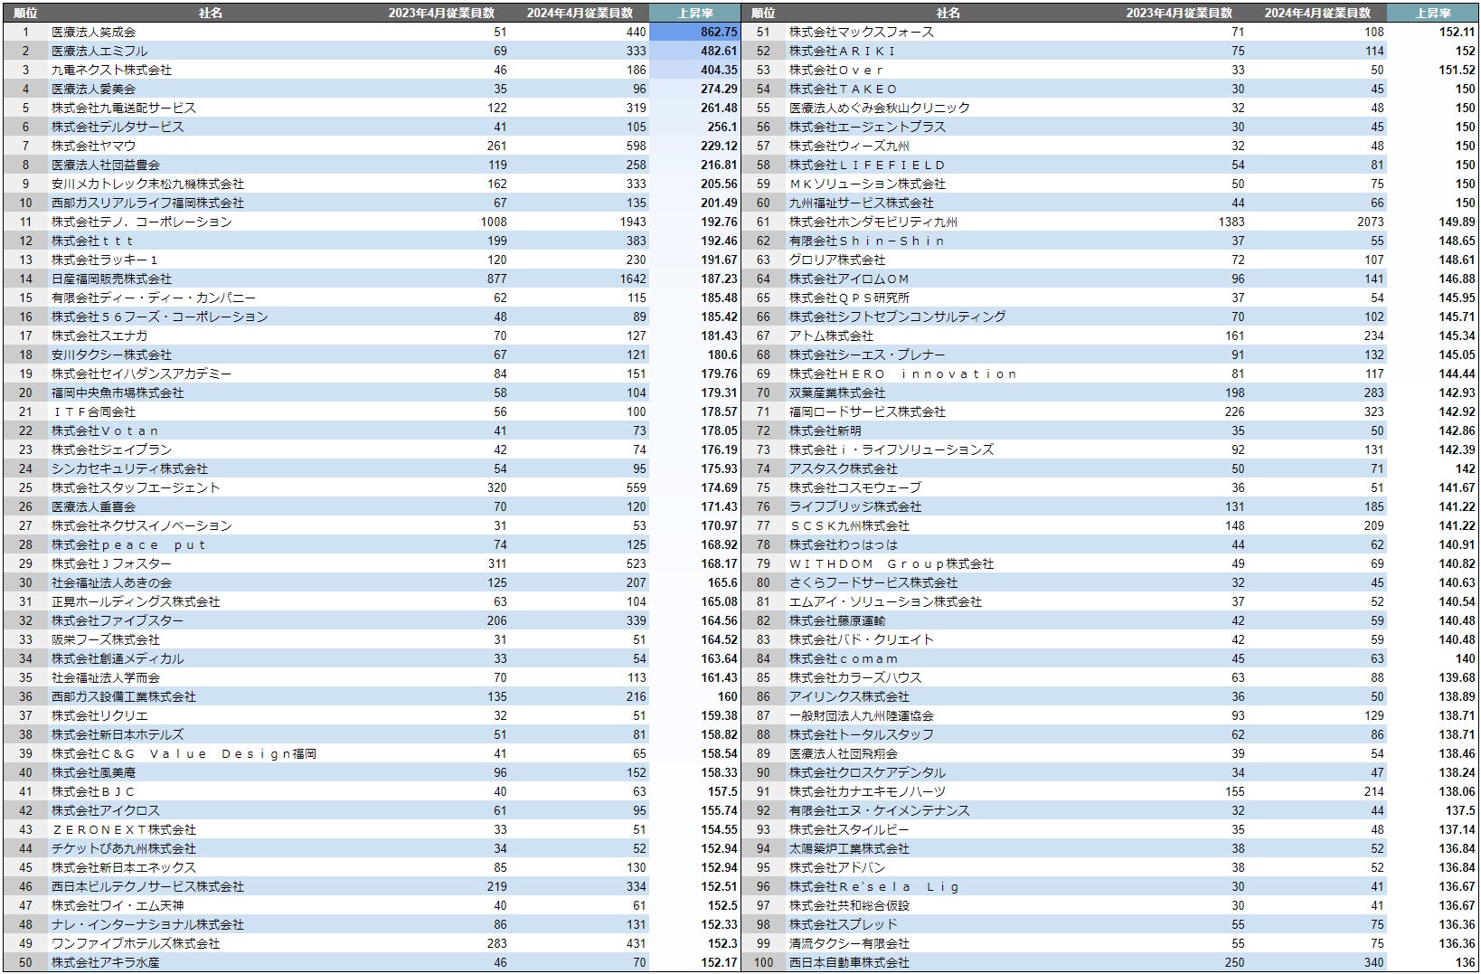1481x974 pixels.
Task: Click on 株式会社新日本ホテルズ
Action: (x=118, y=734)
